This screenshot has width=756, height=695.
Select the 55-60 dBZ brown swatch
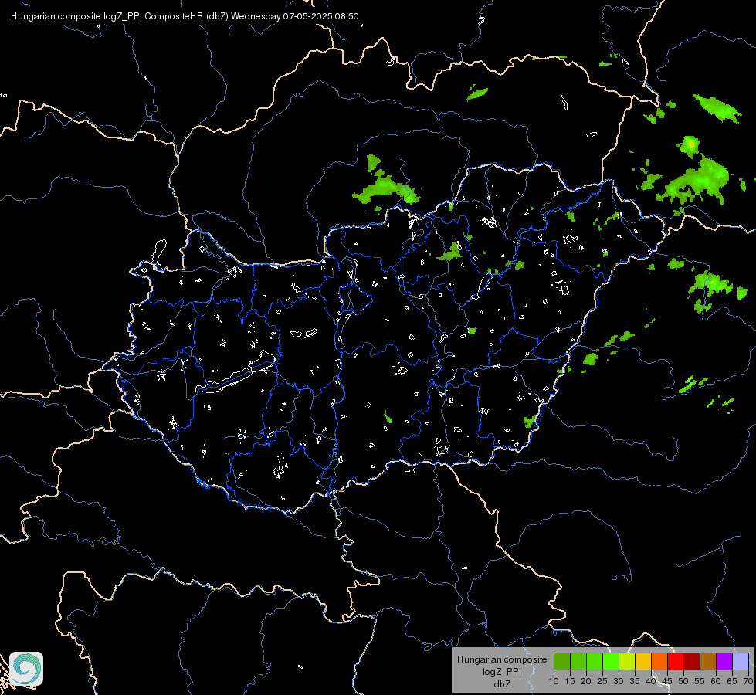pyautogui.click(x=708, y=661)
